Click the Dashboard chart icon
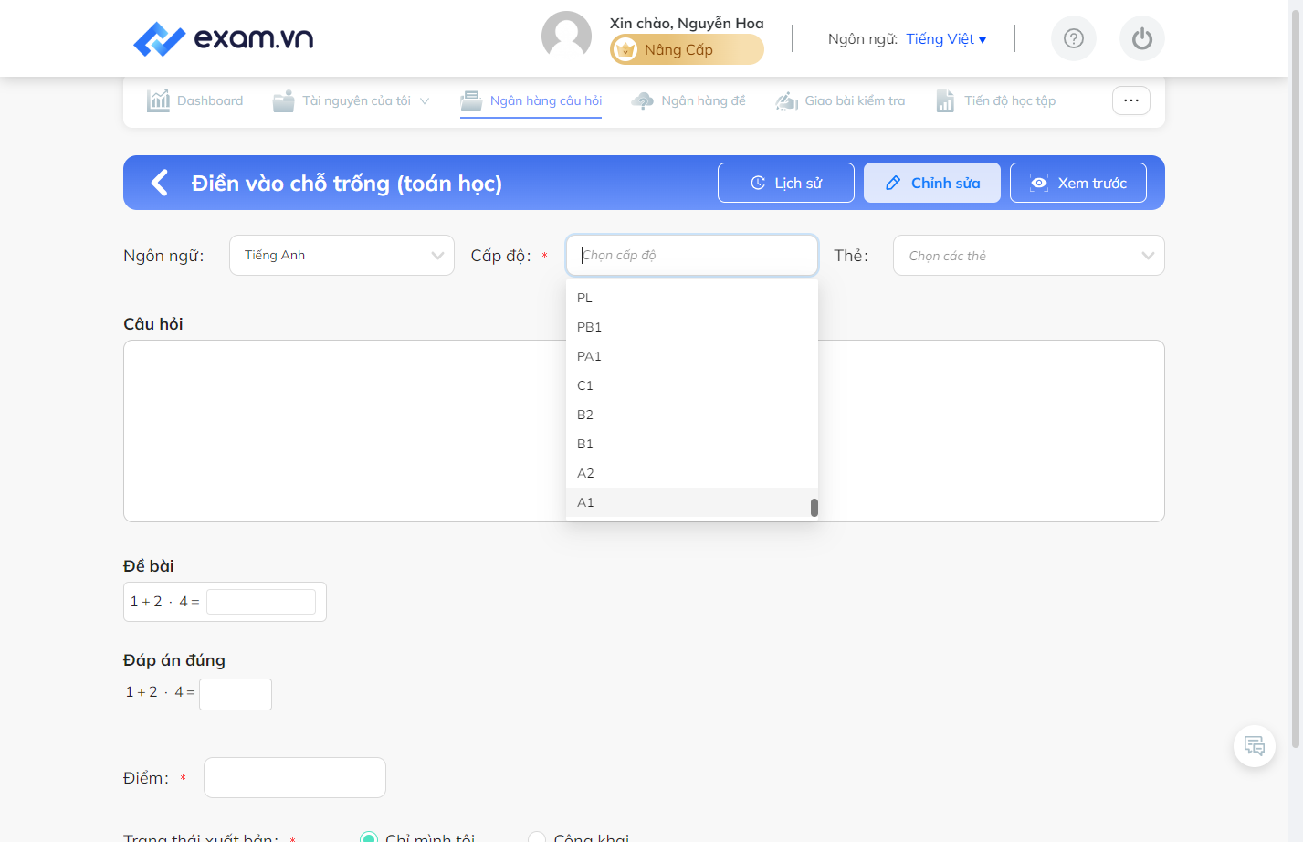 pyautogui.click(x=158, y=100)
